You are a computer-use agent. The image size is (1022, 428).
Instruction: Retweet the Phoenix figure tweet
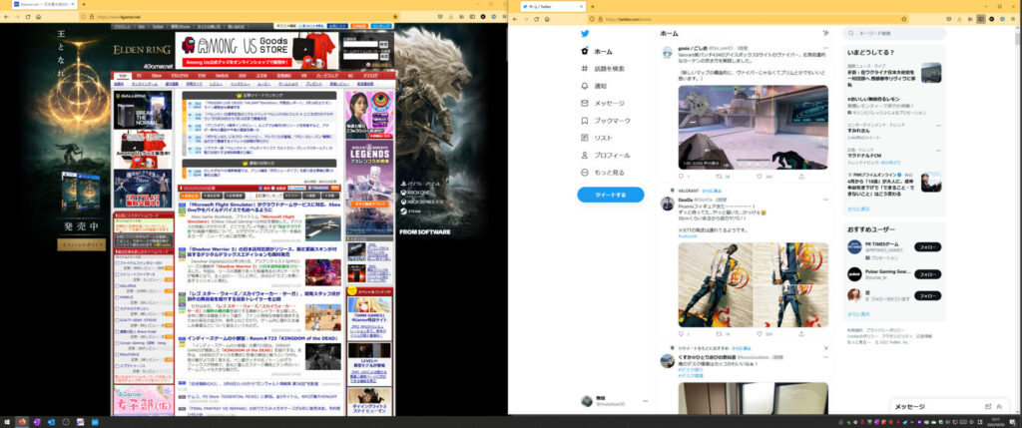click(719, 333)
